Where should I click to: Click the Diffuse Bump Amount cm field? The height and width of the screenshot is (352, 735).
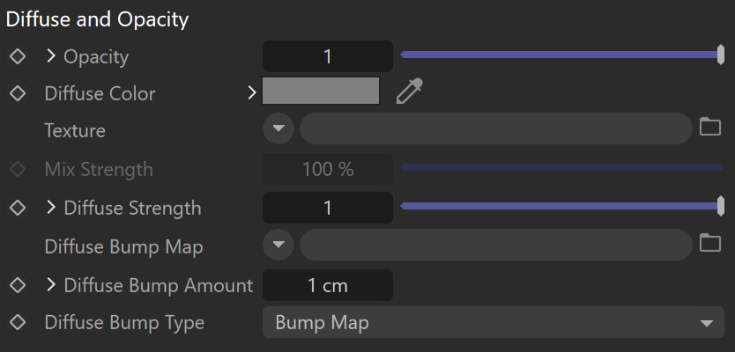coord(328,285)
